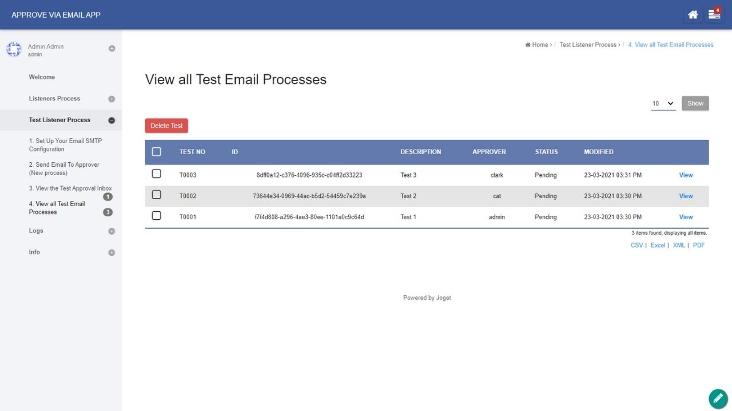Screen dimensions: 732x411
Task: Sort by MODIFIED column header
Action: pos(599,152)
